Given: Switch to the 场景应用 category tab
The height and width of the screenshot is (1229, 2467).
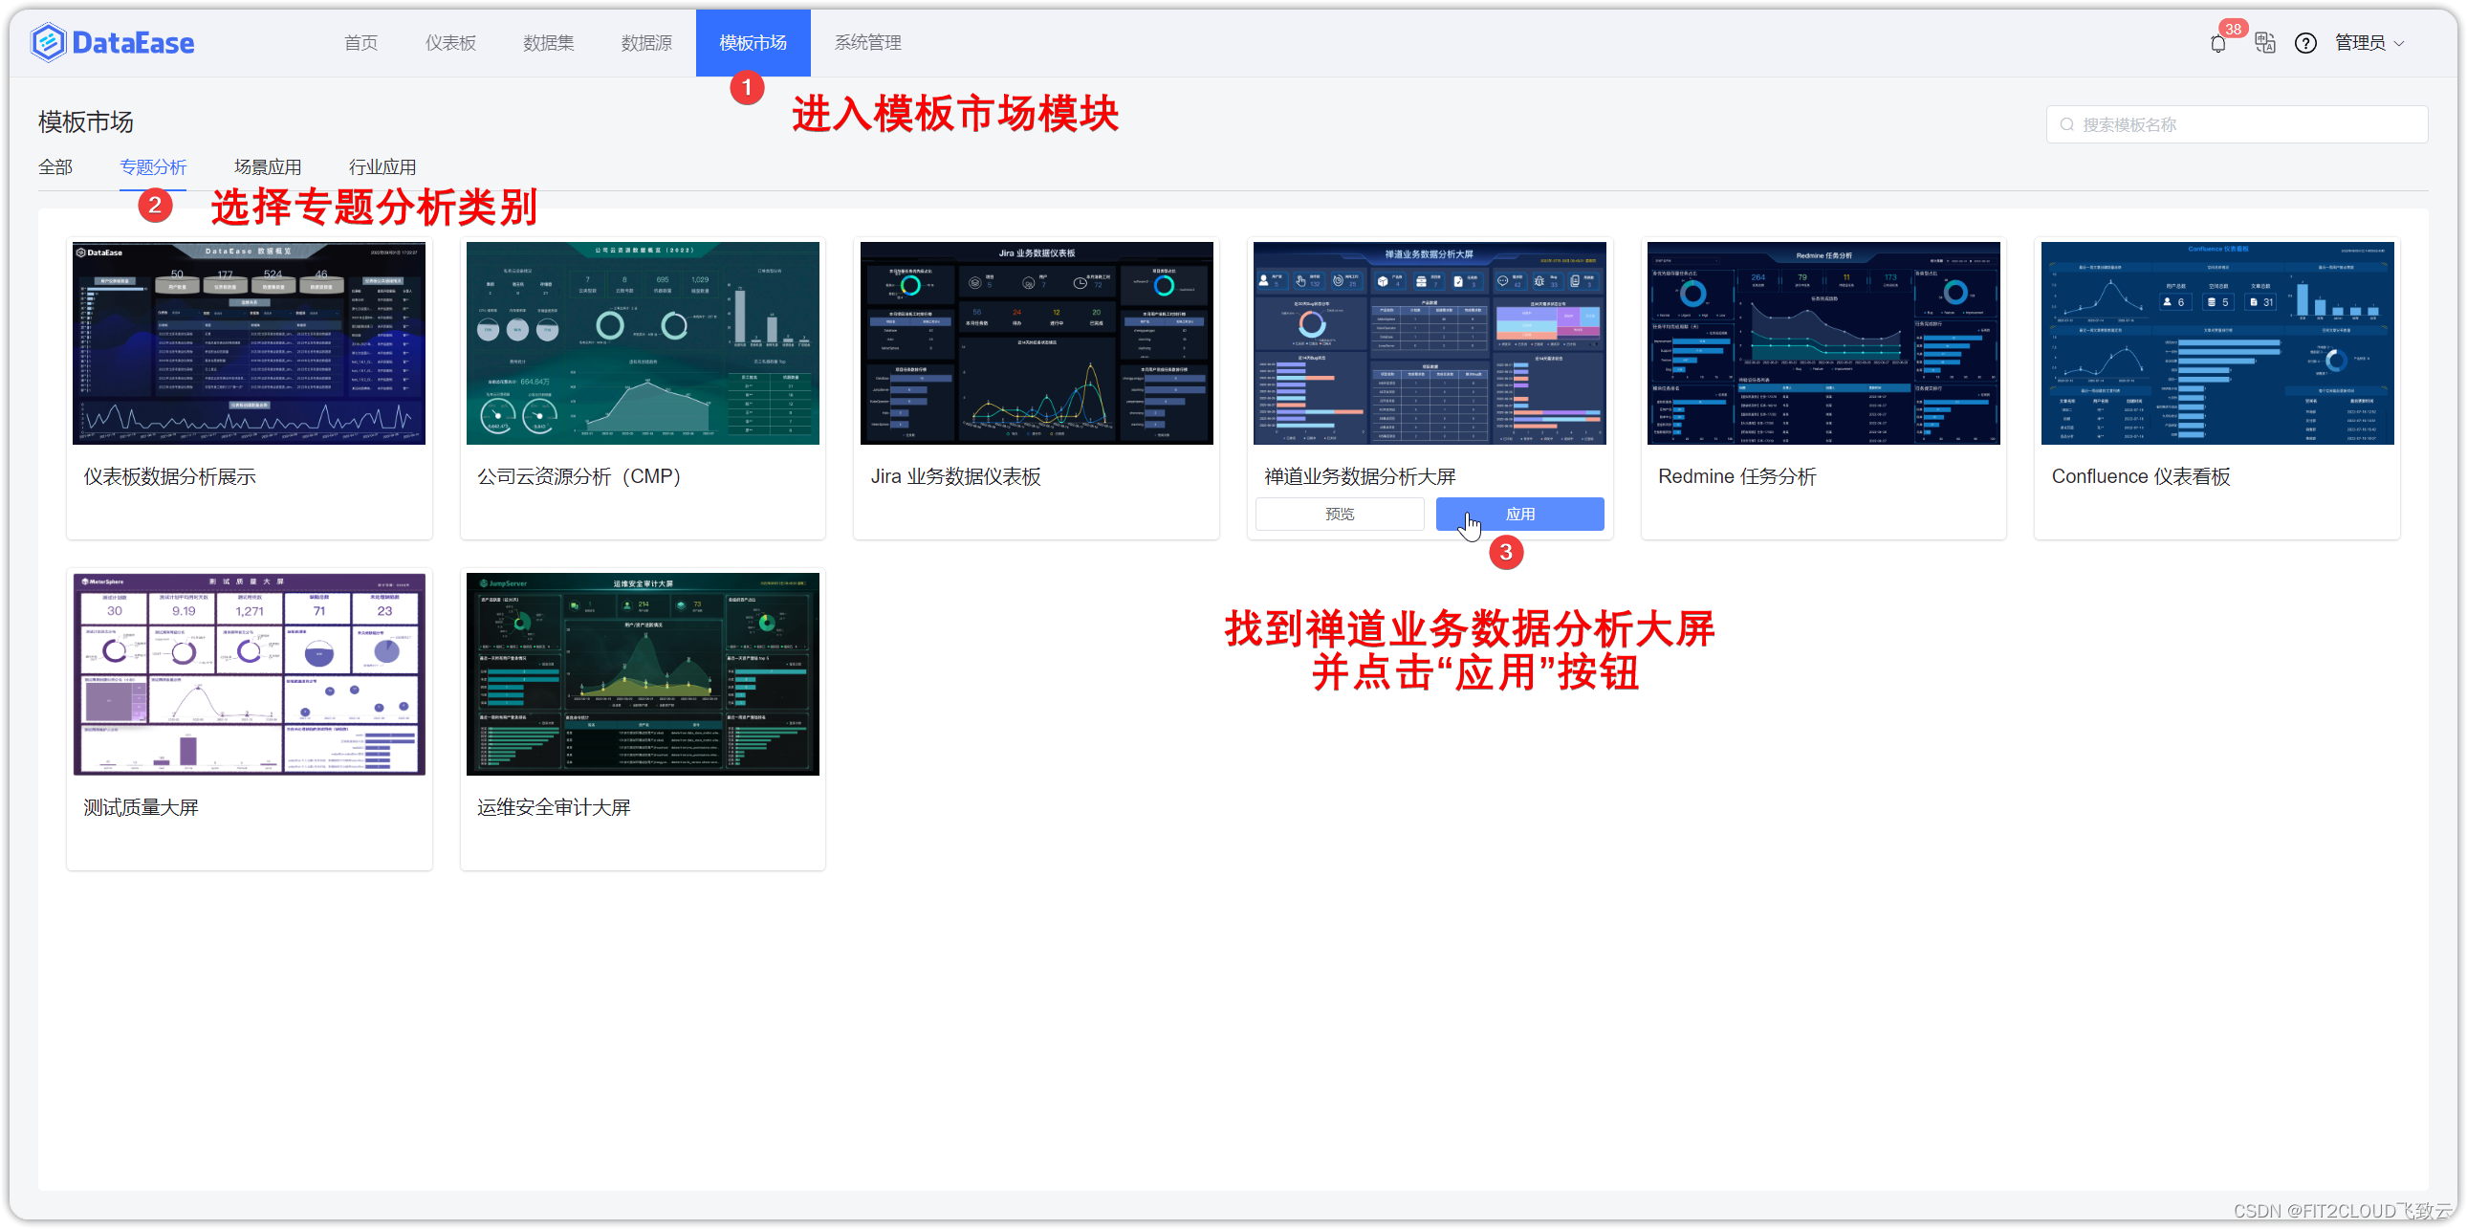Looking at the screenshot, I should point(267,166).
